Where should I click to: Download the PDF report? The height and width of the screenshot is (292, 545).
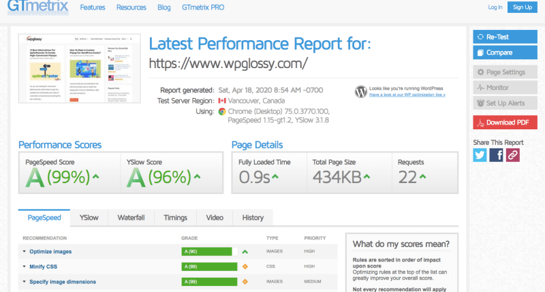tap(505, 123)
